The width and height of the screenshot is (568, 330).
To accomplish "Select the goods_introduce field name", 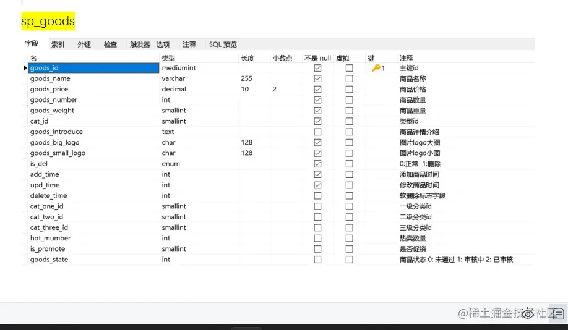I will click(56, 132).
